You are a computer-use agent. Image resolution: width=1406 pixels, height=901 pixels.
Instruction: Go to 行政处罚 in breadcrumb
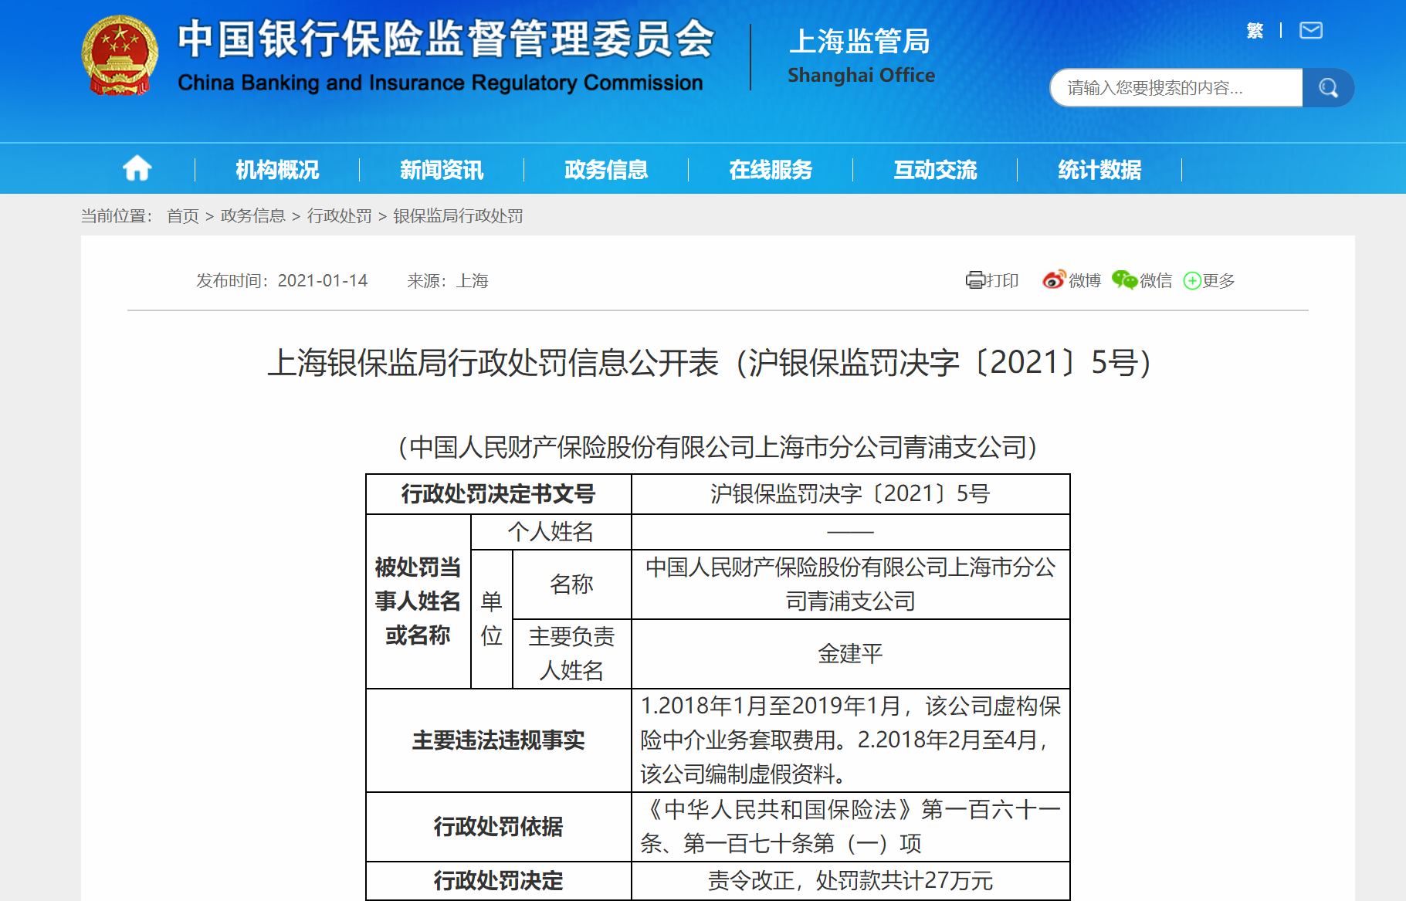coord(340,216)
